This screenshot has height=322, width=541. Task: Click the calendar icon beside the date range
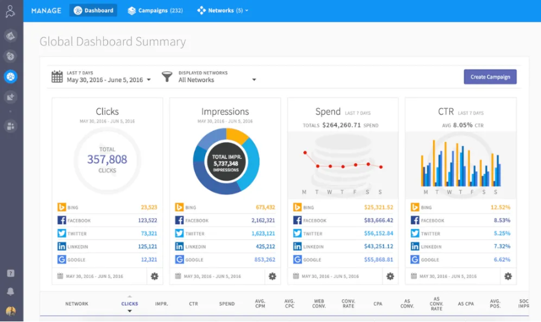(x=57, y=77)
